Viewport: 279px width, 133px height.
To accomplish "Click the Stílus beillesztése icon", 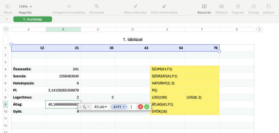I will 164,7.
